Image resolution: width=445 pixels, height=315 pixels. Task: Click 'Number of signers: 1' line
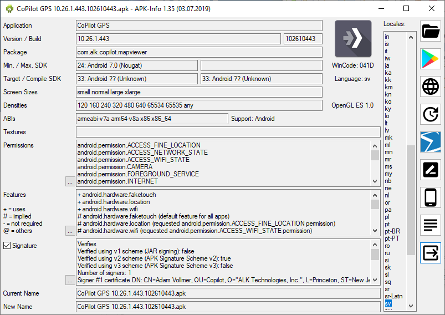(x=104, y=273)
